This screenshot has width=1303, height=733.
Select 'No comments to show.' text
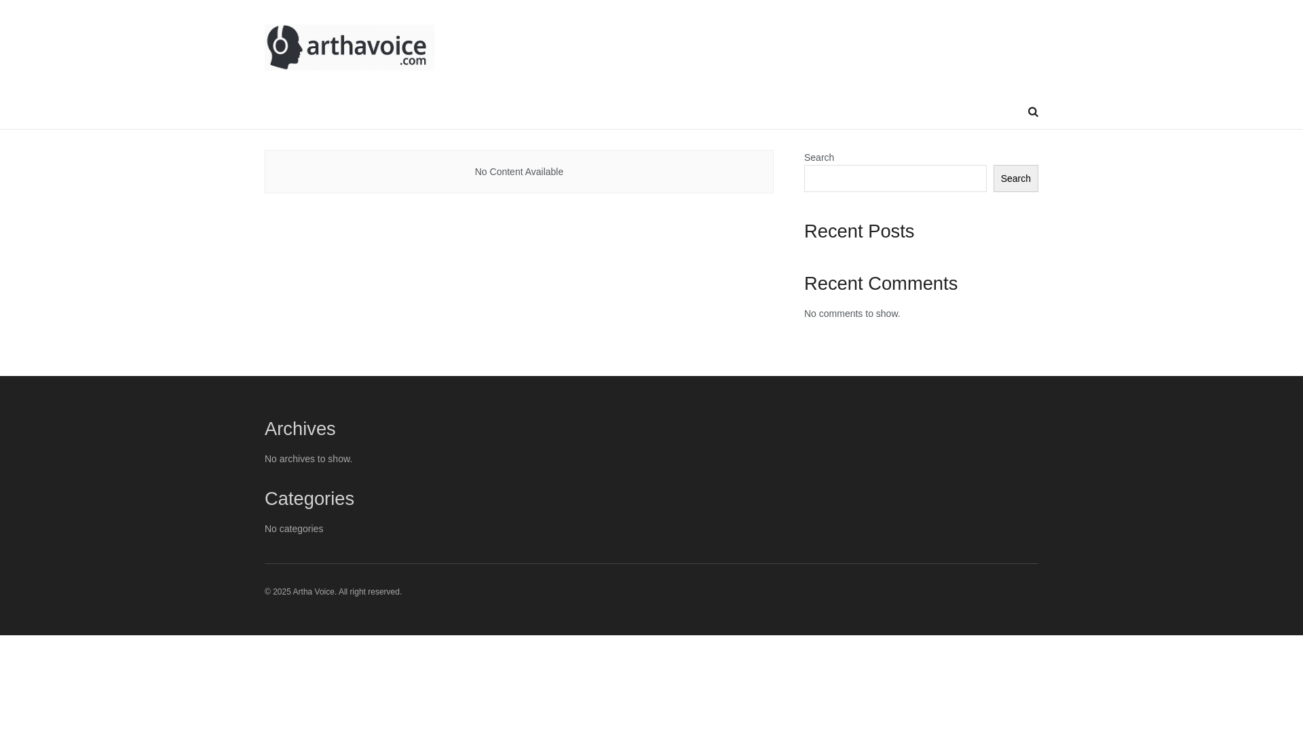tap(852, 314)
